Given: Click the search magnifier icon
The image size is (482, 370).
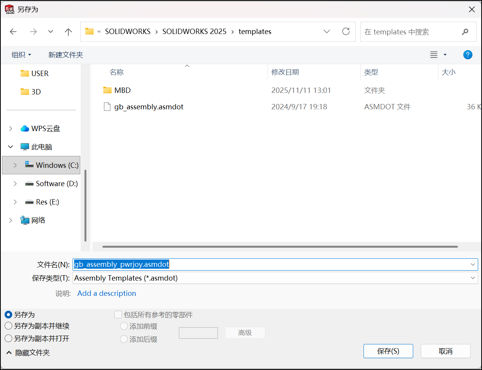Looking at the screenshot, I should coord(465,32).
